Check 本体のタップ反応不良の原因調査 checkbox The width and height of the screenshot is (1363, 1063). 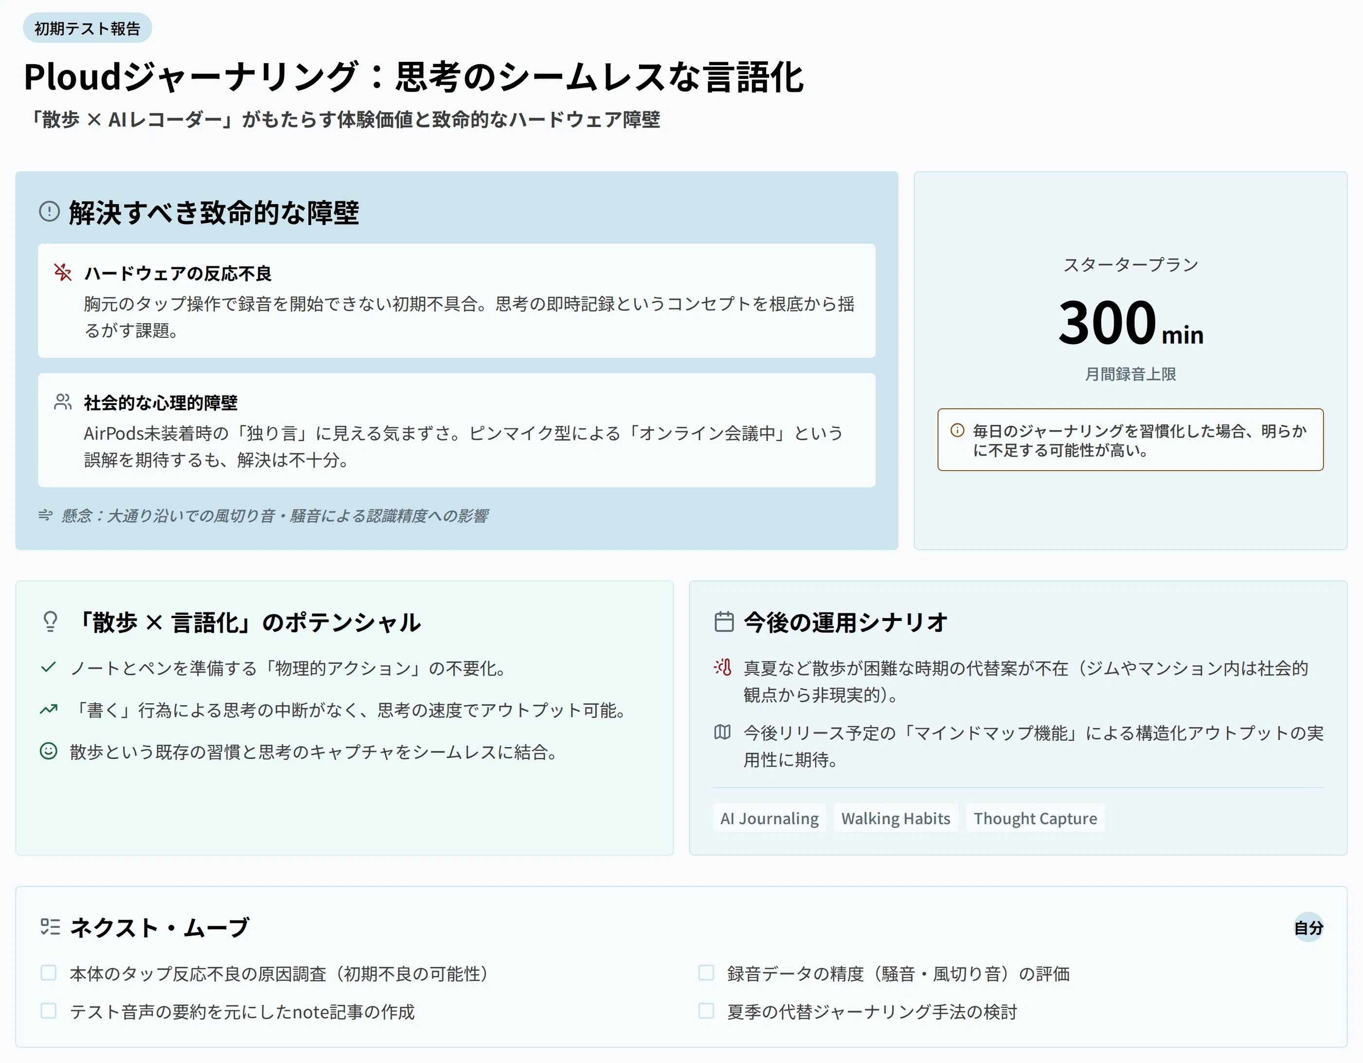[x=49, y=972]
